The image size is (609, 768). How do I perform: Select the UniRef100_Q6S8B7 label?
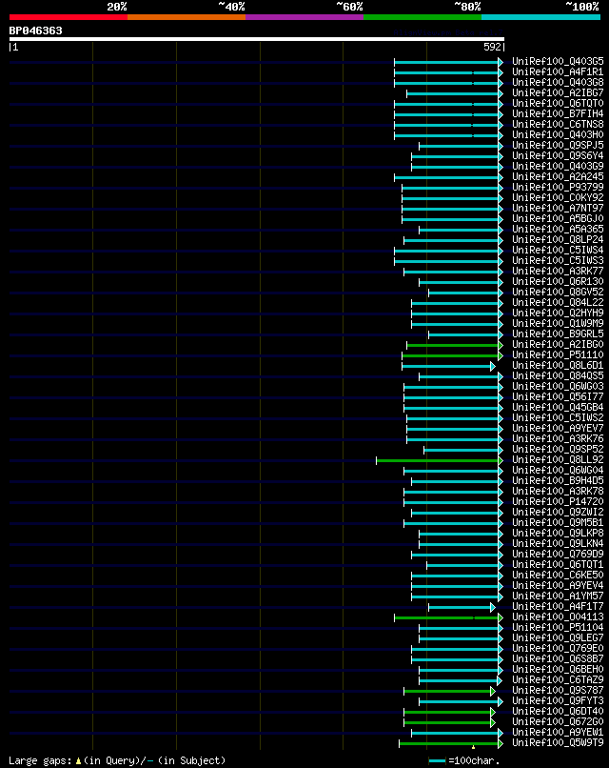click(558, 658)
